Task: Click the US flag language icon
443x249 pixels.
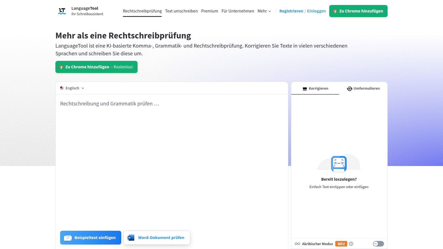Action: [x=62, y=88]
